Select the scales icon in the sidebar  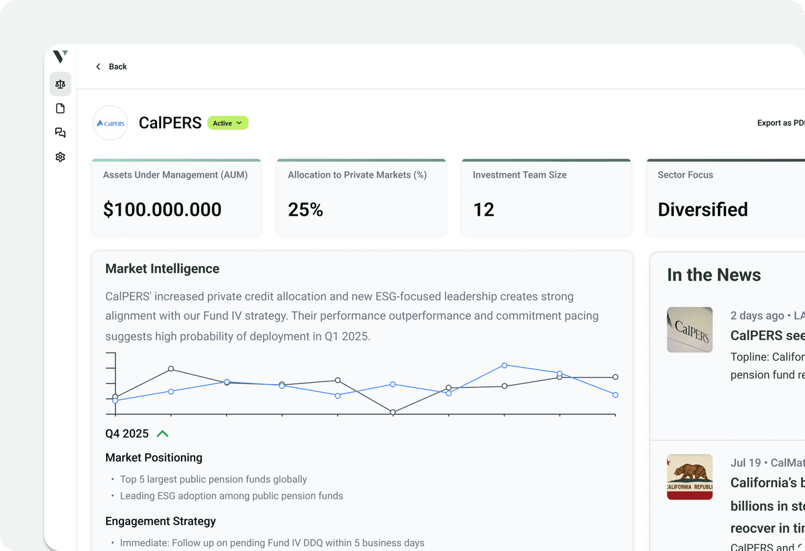tap(60, 84)
